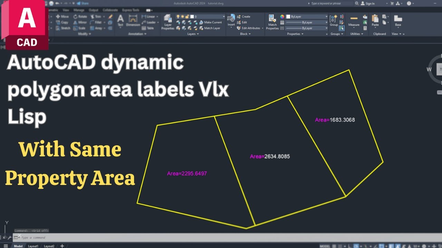Open the color ByLayer dropdown
This screenshot has width=442, height=248.
pos(307,17)
